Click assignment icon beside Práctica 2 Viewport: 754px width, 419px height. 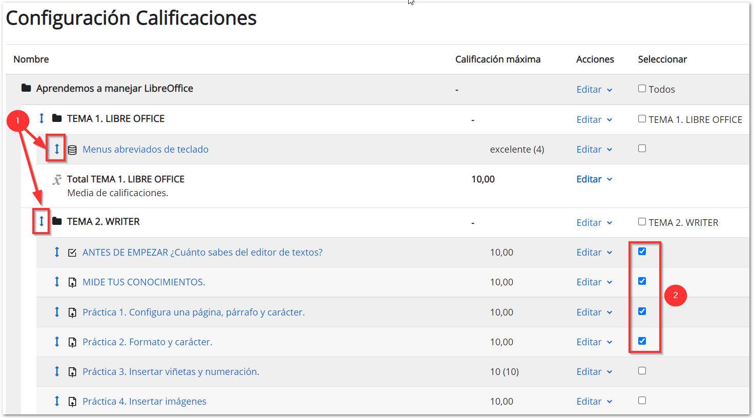point(72,342)
